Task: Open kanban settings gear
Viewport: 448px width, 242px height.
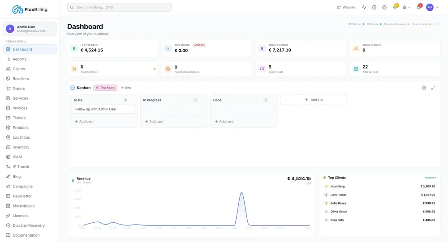Action: tap(424, 88)
